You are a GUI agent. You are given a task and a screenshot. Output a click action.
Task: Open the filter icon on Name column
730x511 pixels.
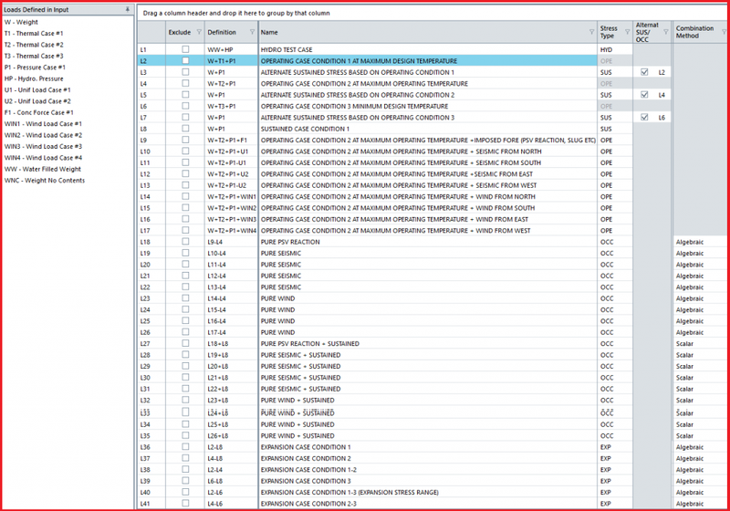point(590,32)
